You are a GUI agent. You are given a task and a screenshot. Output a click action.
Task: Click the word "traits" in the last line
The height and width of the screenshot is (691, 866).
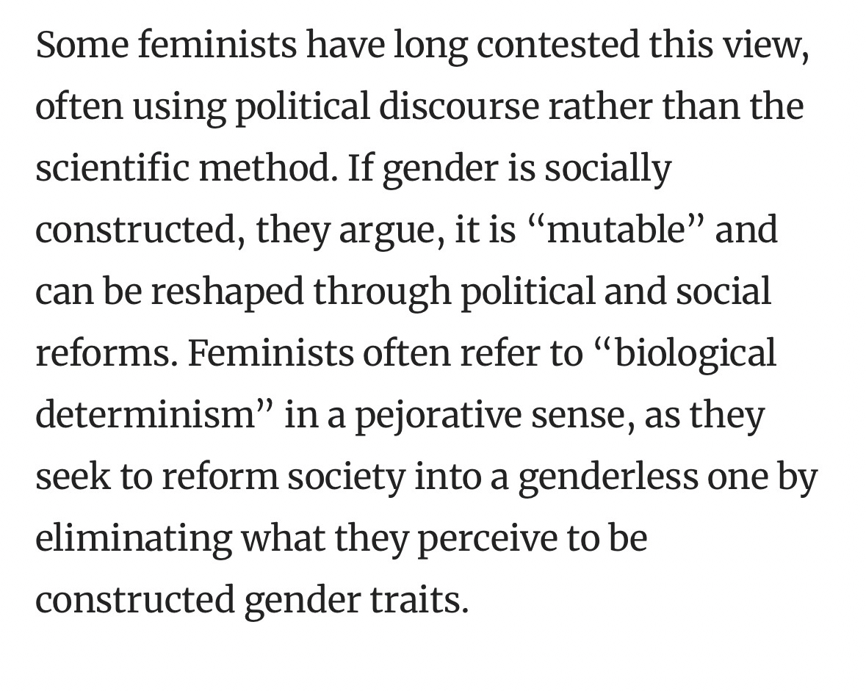tap(426, 600)
